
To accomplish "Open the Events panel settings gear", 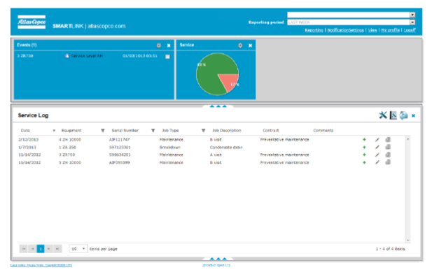I will 159,45.
